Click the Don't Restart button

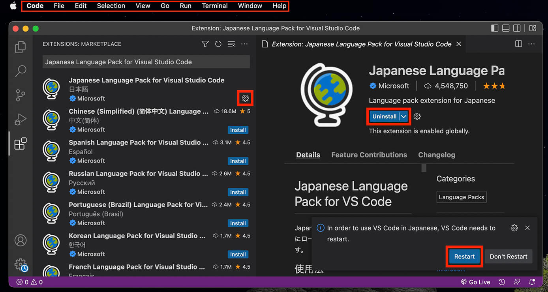tap(509, 256)
